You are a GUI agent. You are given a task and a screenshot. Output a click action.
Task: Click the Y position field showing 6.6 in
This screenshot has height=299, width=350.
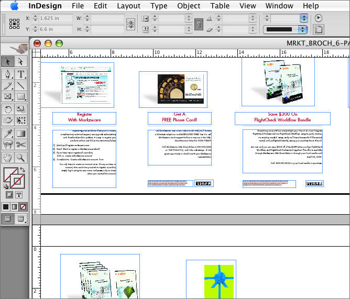[56, 29]
